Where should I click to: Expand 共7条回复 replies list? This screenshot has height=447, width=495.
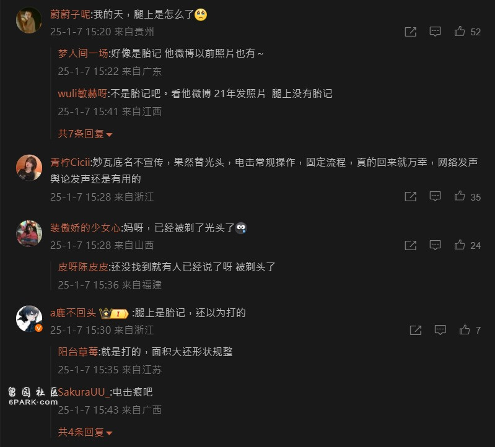[x=85, y=134]
